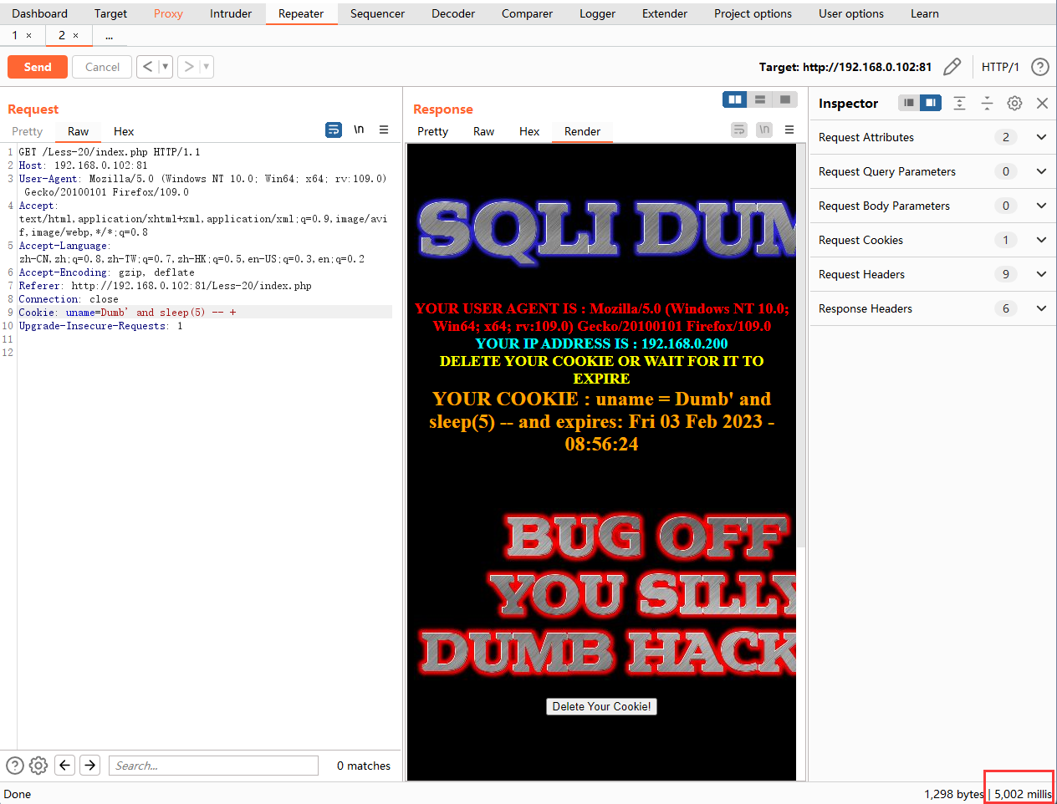Viewport: 1057px width, 804px height.
Task: Switch to combined tabbed layout
Action: coord(784,99)
